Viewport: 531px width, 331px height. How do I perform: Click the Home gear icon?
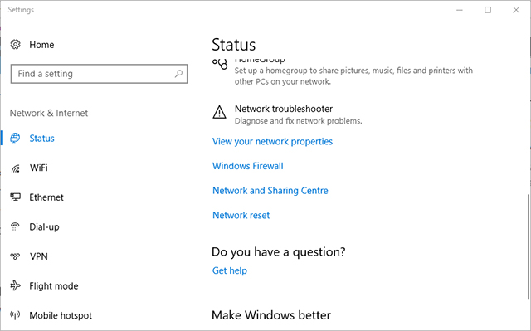pos(15,44)
